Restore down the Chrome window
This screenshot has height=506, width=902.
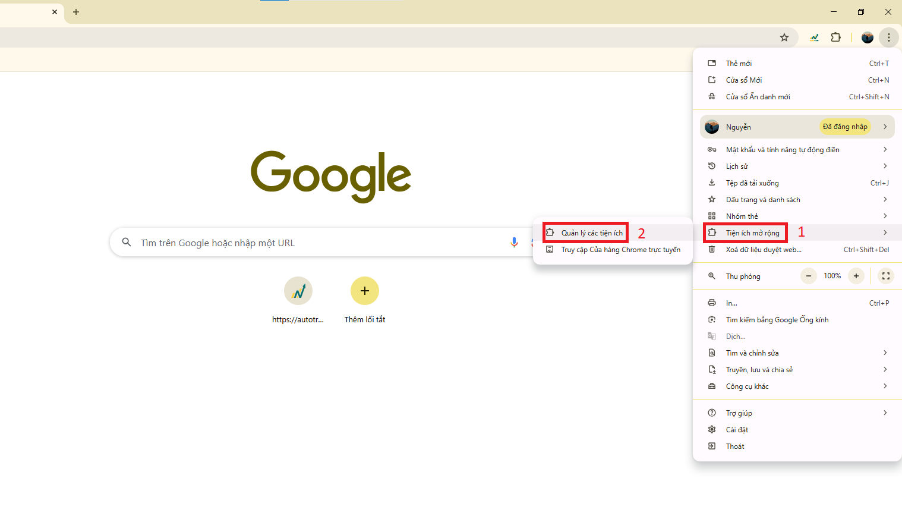(861, 12)
